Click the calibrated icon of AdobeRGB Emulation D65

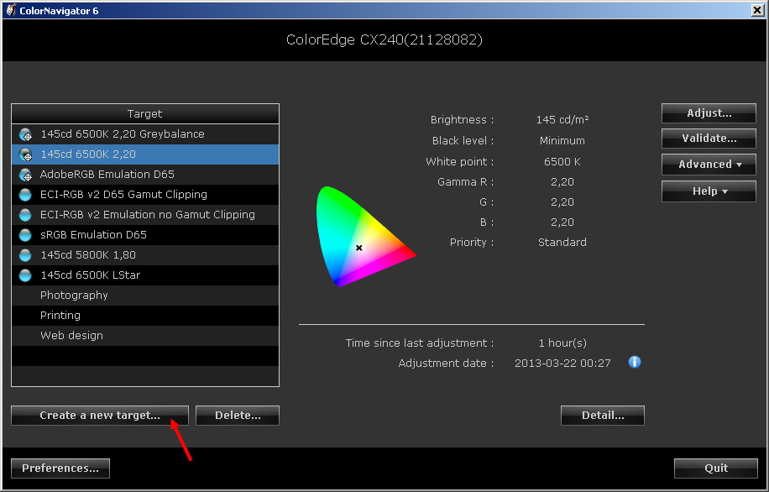(x=25, y=174)
